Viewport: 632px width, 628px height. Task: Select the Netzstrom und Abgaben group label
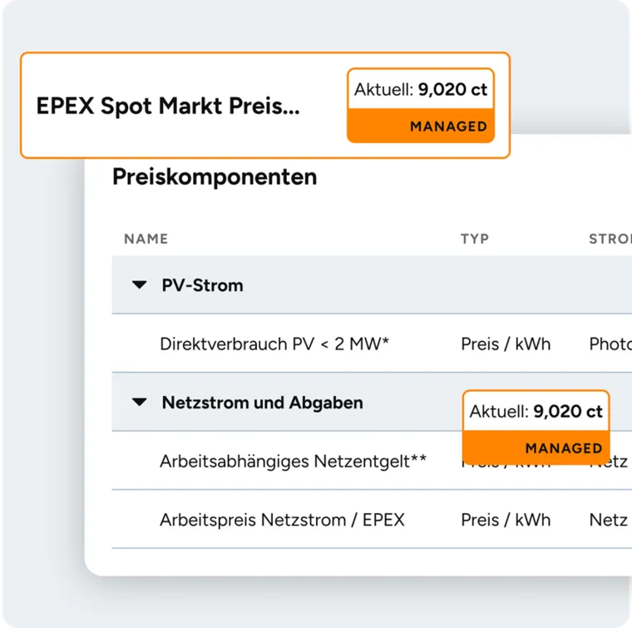pyautogui.click(x=262, y=403)
